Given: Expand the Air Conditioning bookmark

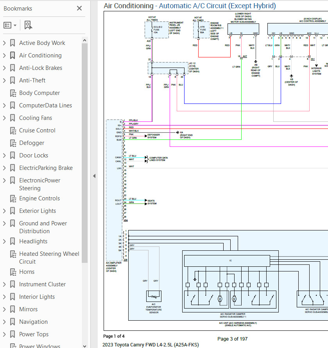Looking at the screenshot, I should pyautogui.click(x=4, y=55).
